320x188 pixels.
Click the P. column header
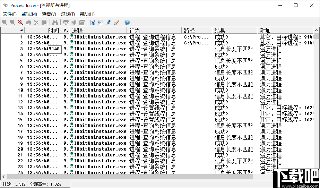tap(65, 31)
